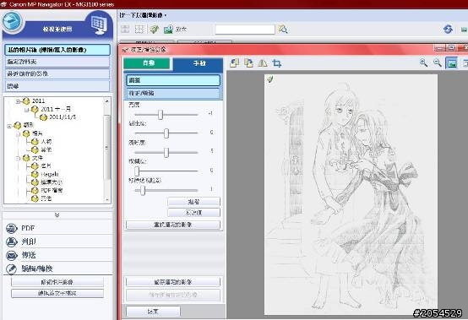Rotate image right in correction dialog
Image resolution: width=468 pixels, height=320 pixels.
pyautogui.click(x=248, y=63)
